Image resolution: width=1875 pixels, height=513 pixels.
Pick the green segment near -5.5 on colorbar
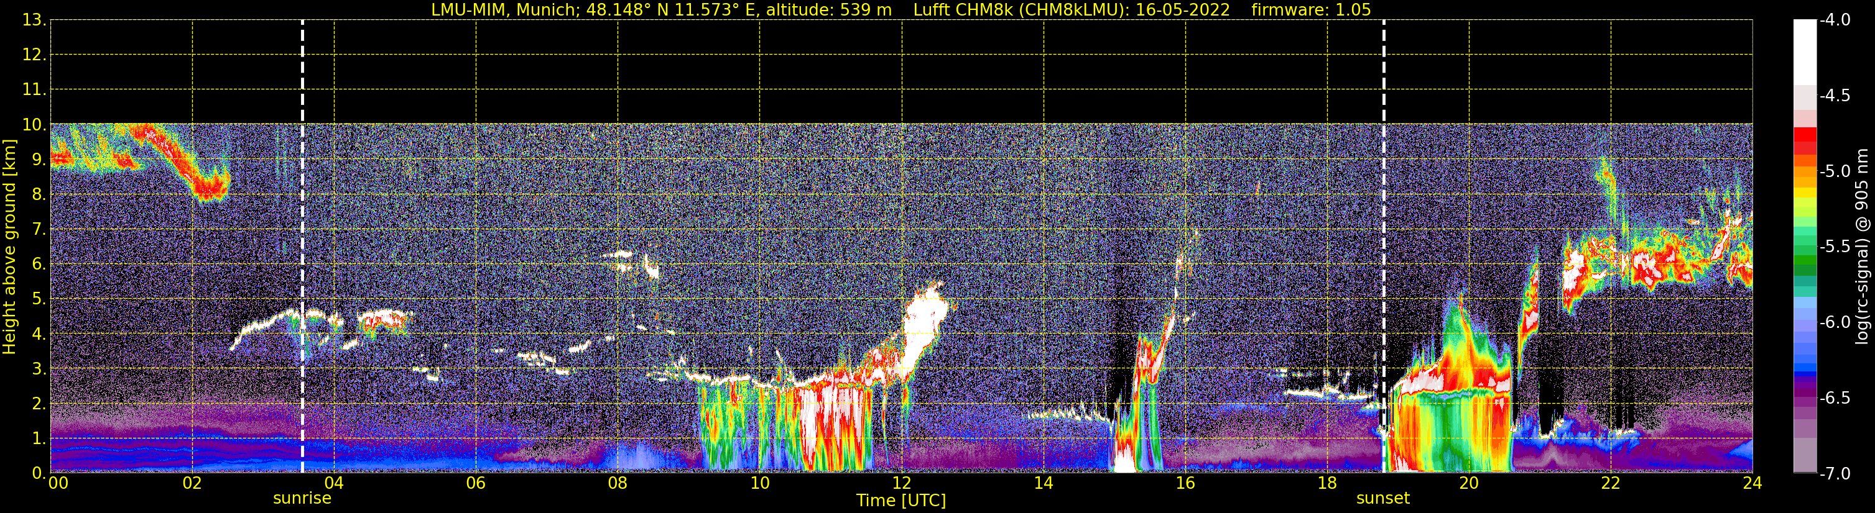1804,251
